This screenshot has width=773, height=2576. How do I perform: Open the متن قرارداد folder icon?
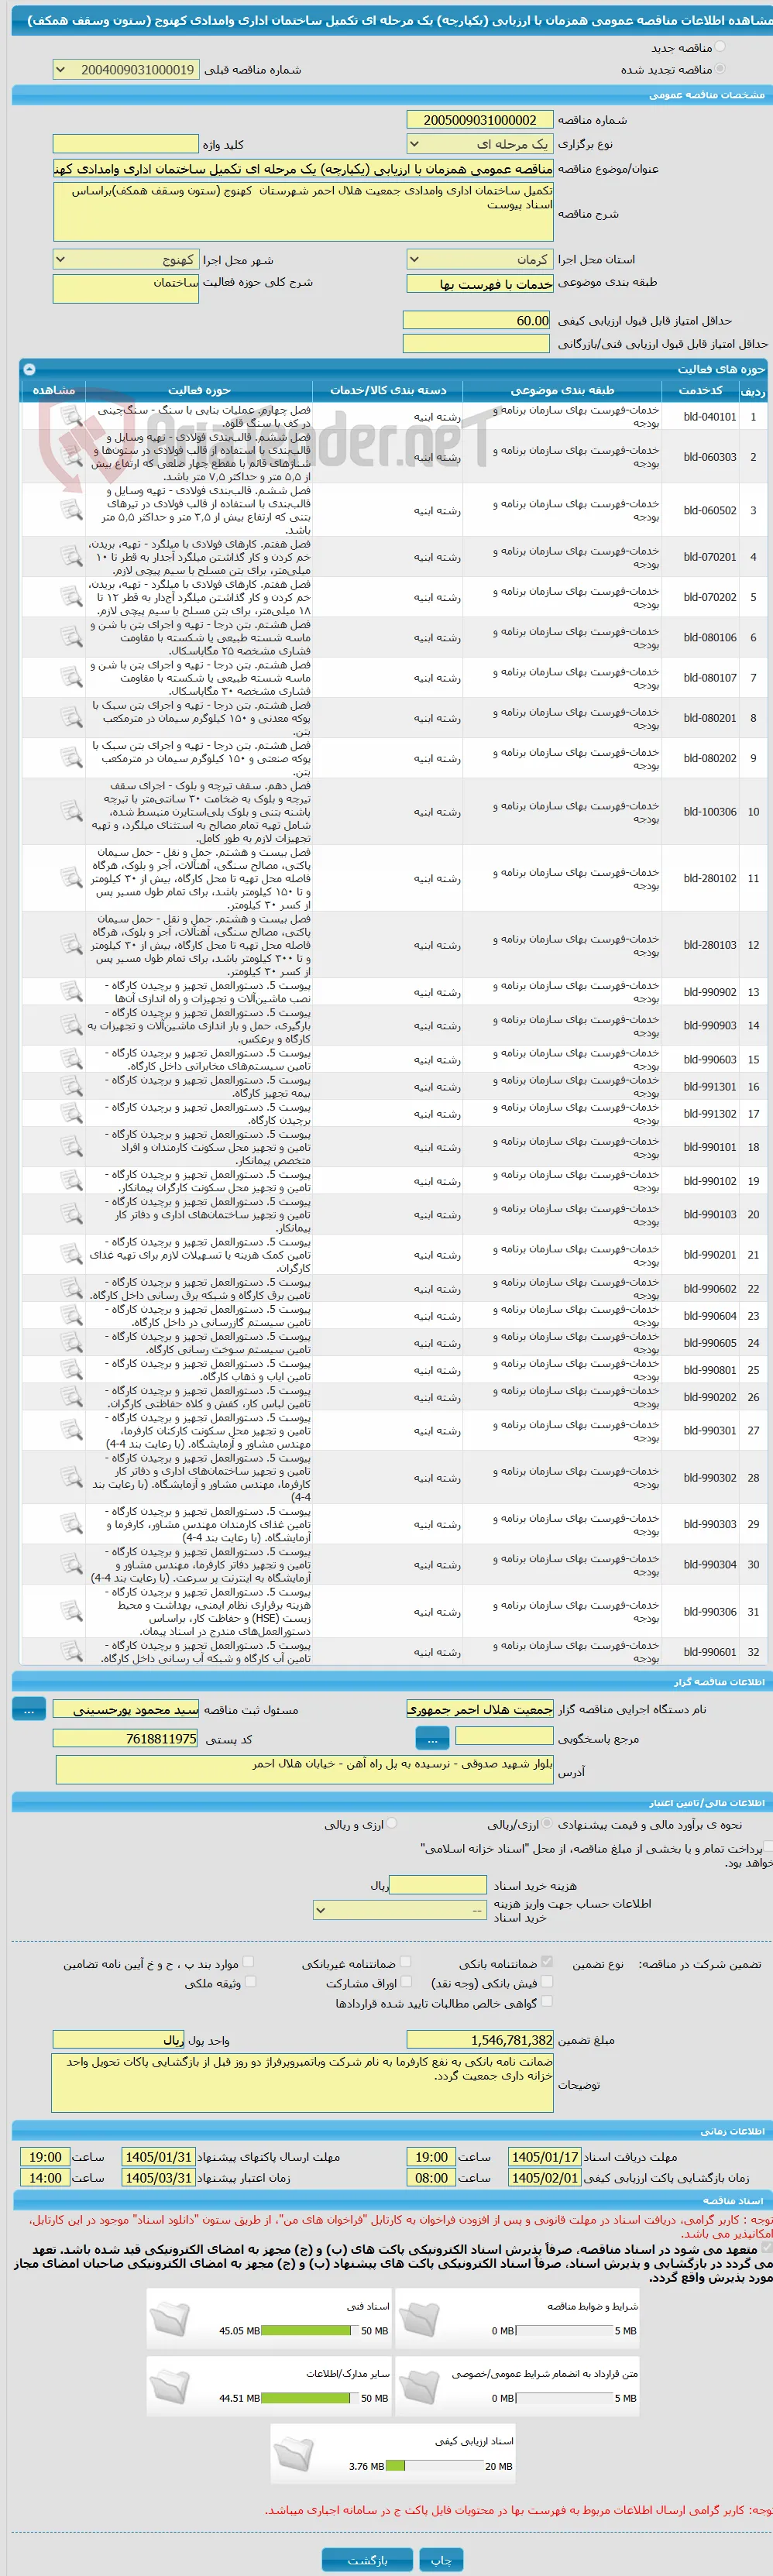418,2386
